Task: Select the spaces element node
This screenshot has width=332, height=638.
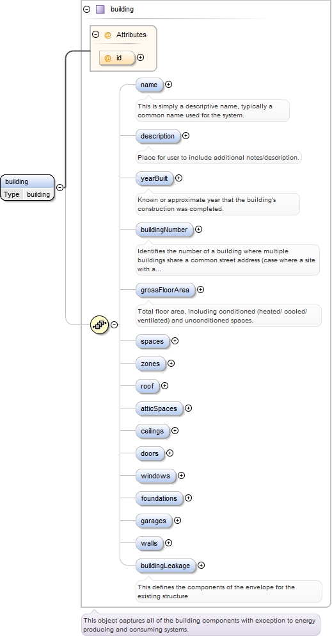Action: [x=152, y=341]
